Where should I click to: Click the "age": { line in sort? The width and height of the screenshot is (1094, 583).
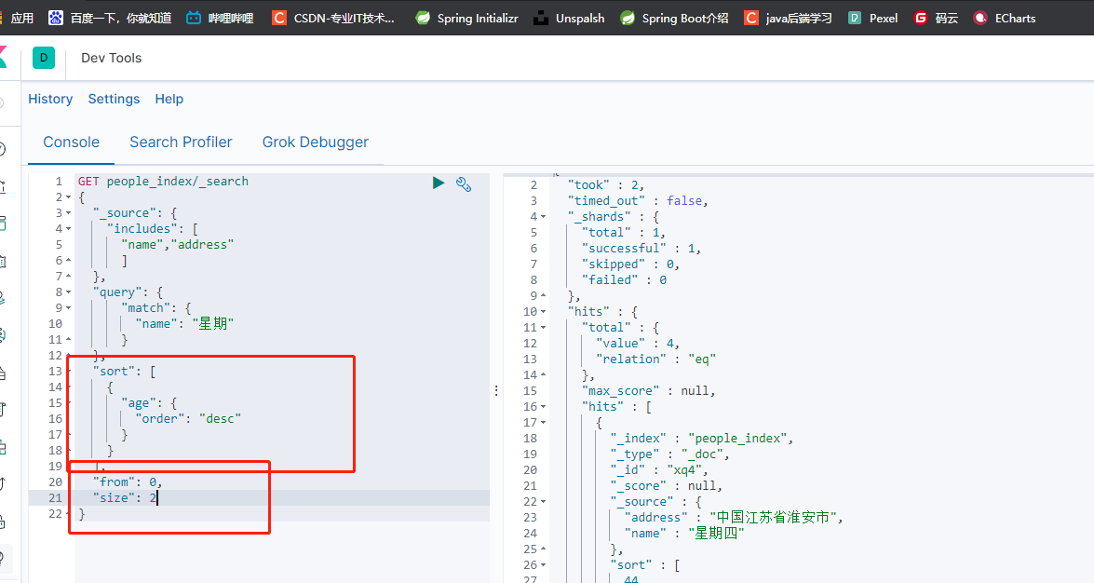149,403
